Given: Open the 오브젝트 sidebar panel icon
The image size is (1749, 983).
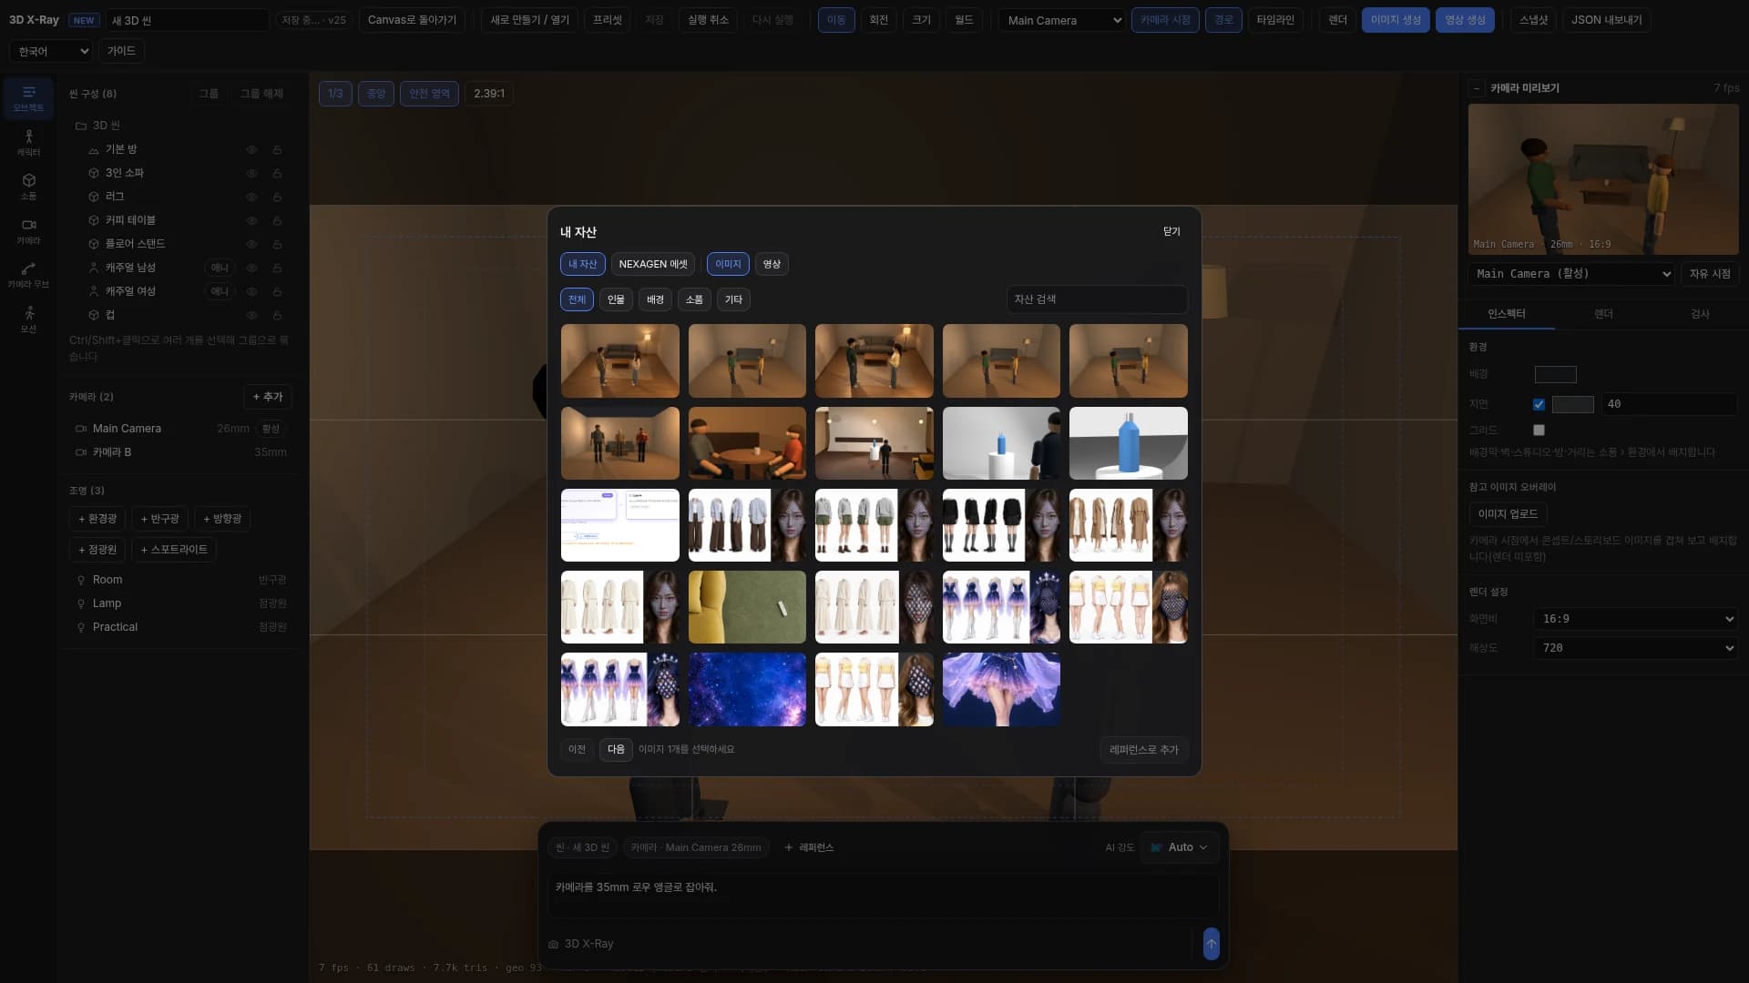Looking at the screenshot, I should (x=28, y=98).
